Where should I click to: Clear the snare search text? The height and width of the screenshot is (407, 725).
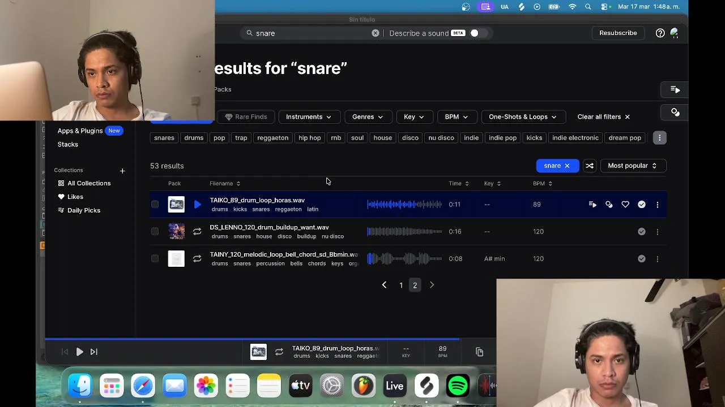click(x=376, y=33)
